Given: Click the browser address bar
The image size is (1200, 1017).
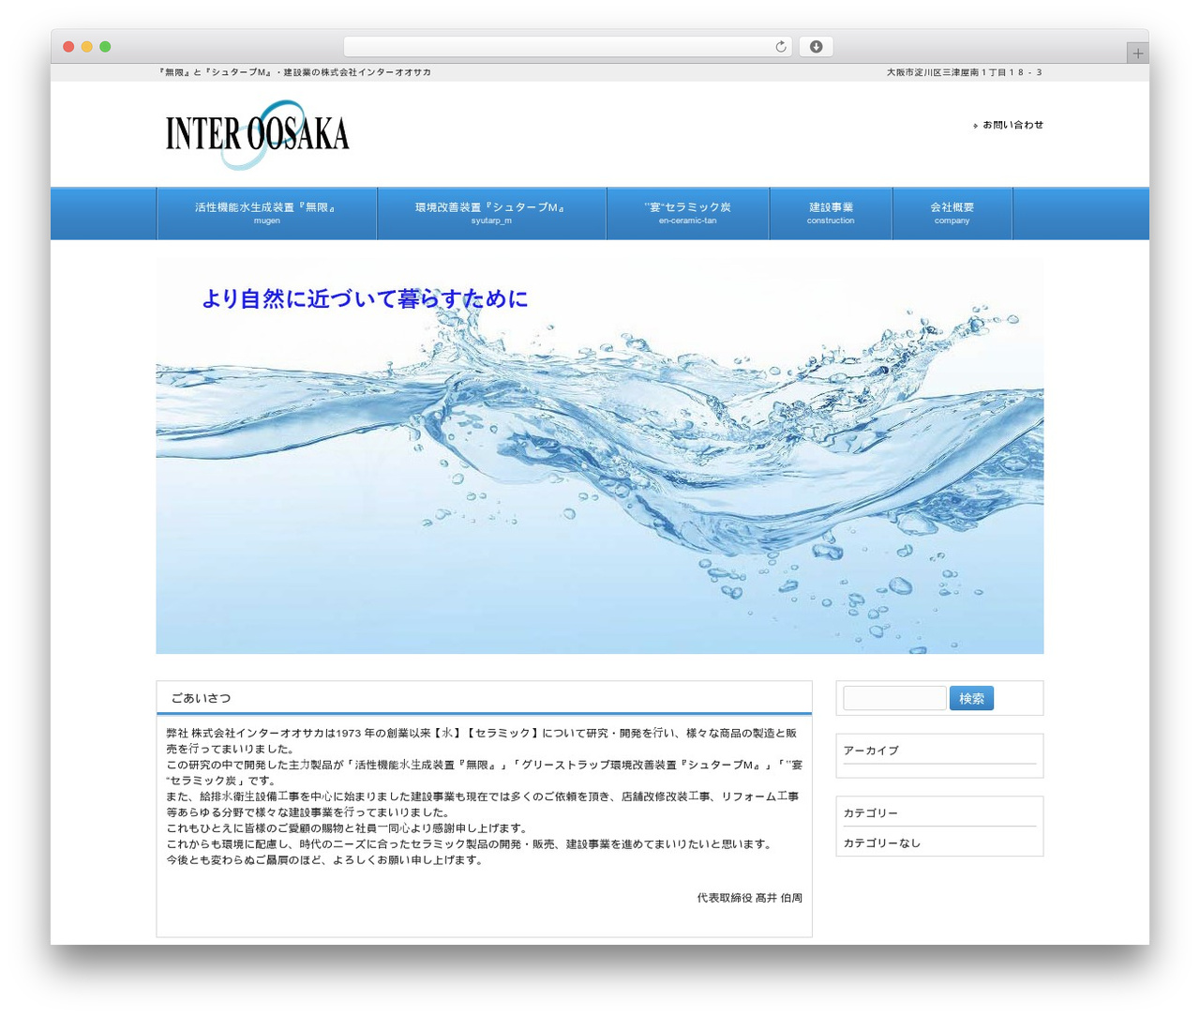Looking at the screenshot, I should [x=568, y=47].
